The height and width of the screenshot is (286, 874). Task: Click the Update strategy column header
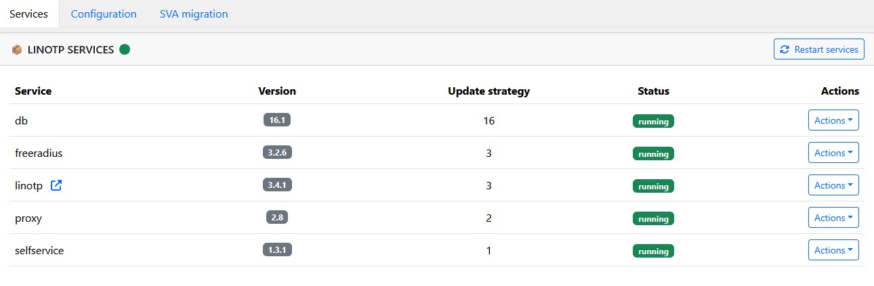488,91
